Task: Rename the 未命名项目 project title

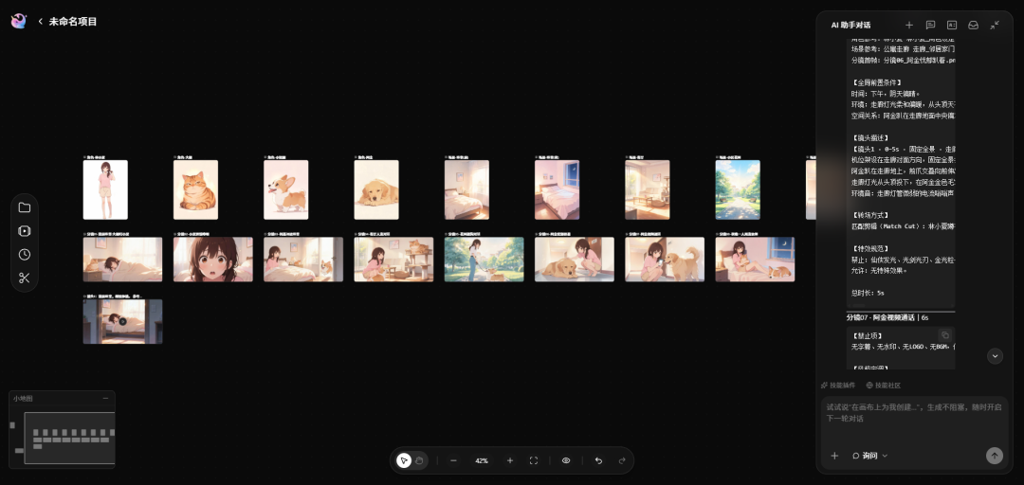Action: point(73,22)
